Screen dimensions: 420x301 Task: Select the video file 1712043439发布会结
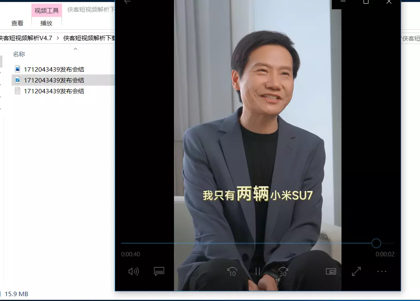tap(54, 80)
